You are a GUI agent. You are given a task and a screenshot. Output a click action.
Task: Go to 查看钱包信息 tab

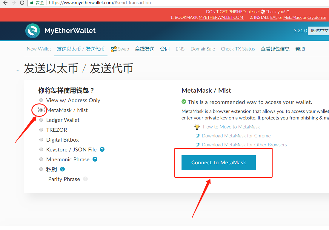tap(275, 49)
